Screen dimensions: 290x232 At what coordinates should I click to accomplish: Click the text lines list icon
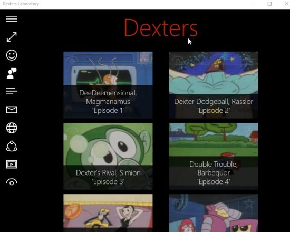coord(12,91)
